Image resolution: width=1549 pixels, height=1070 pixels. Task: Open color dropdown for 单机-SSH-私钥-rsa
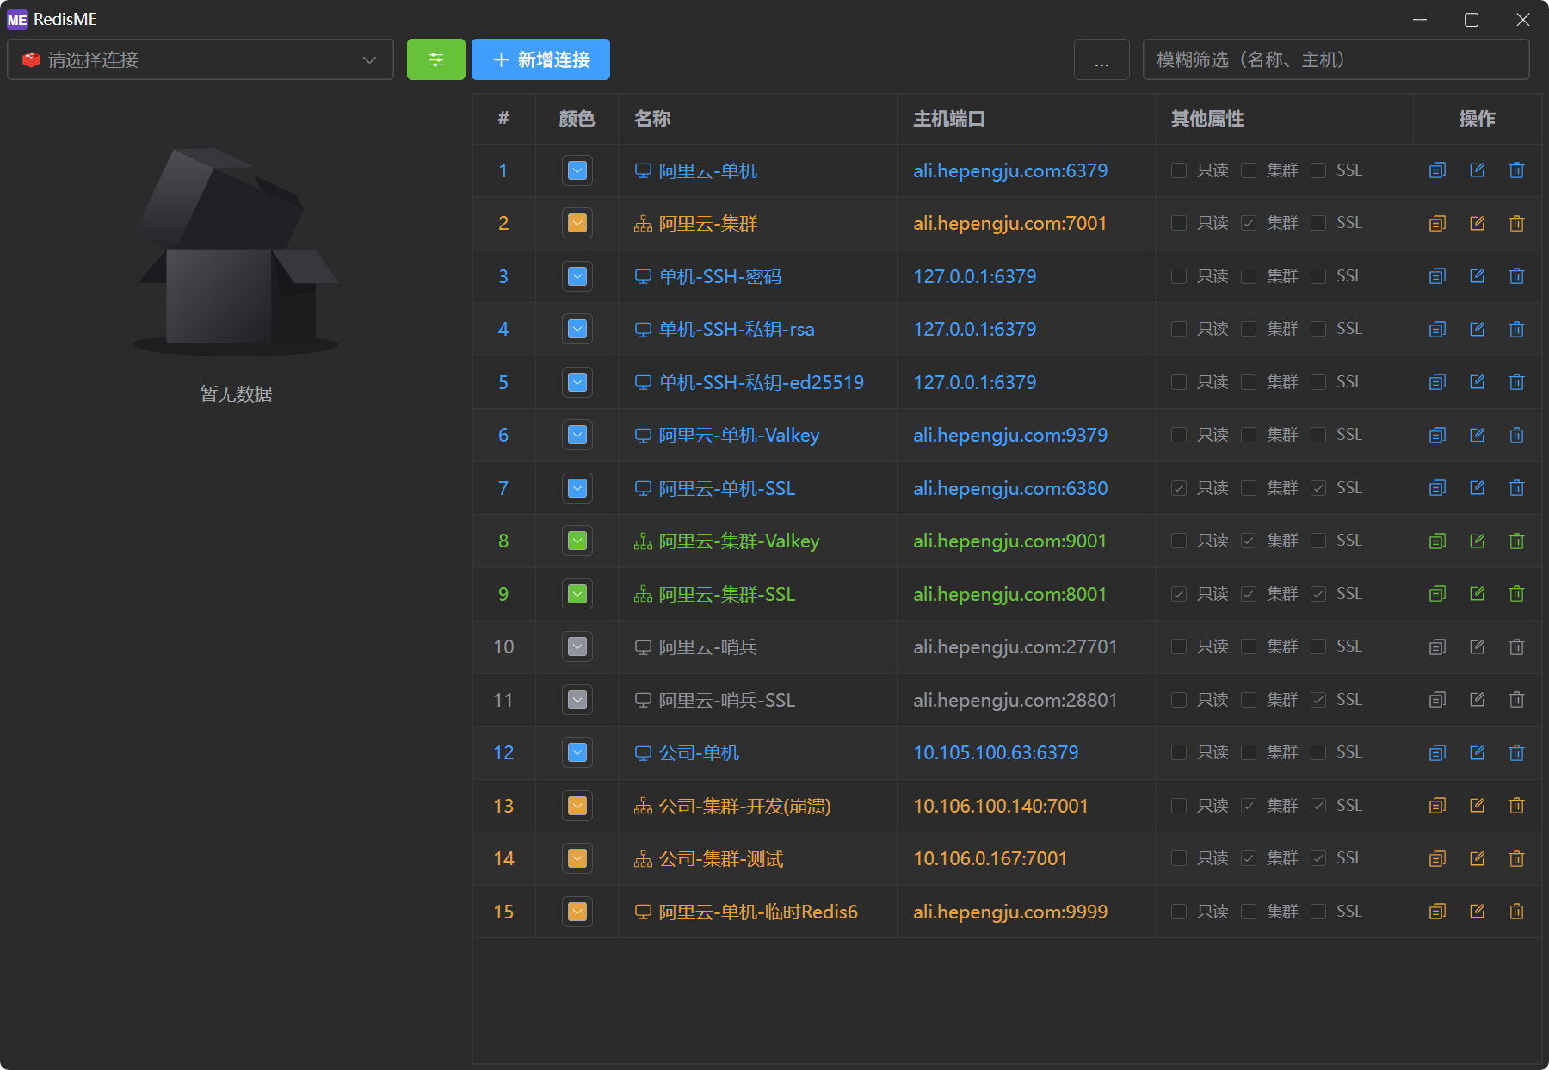tap(577, 330)
